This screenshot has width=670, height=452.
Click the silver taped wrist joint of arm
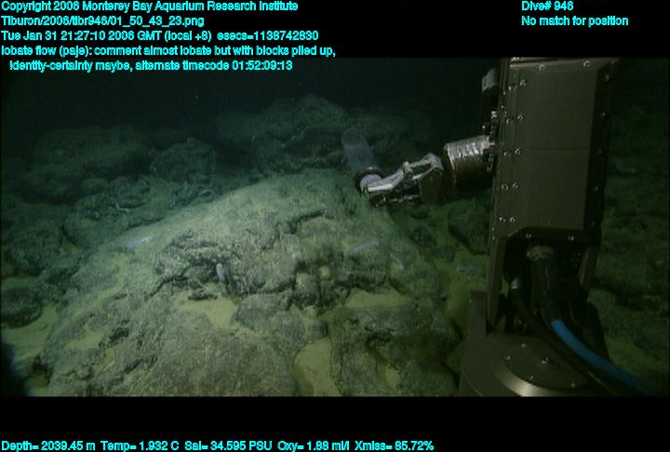[468, 158]
